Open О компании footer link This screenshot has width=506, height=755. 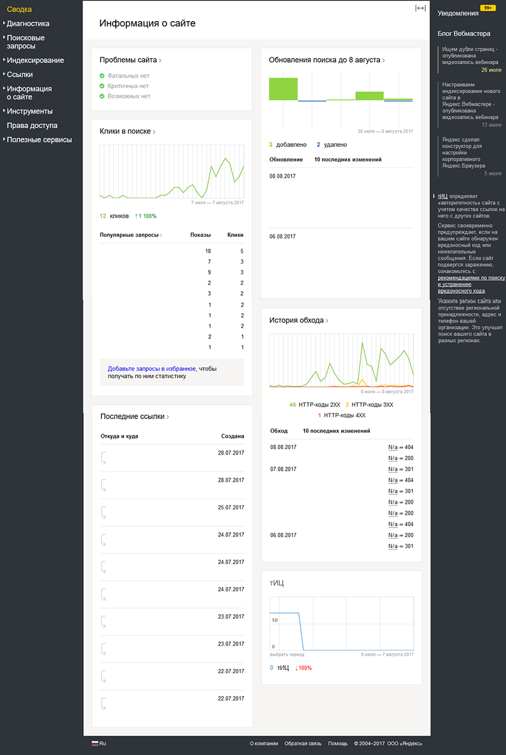(x=264, y=744)
